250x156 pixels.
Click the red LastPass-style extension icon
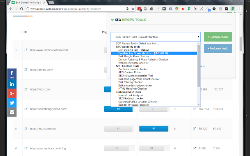coord(139,9)
